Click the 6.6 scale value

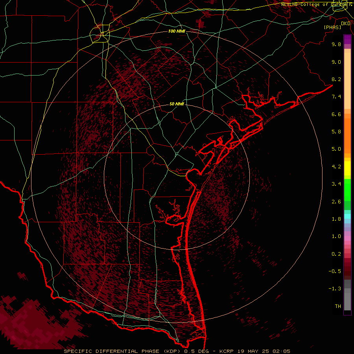[x=336, y=114]
